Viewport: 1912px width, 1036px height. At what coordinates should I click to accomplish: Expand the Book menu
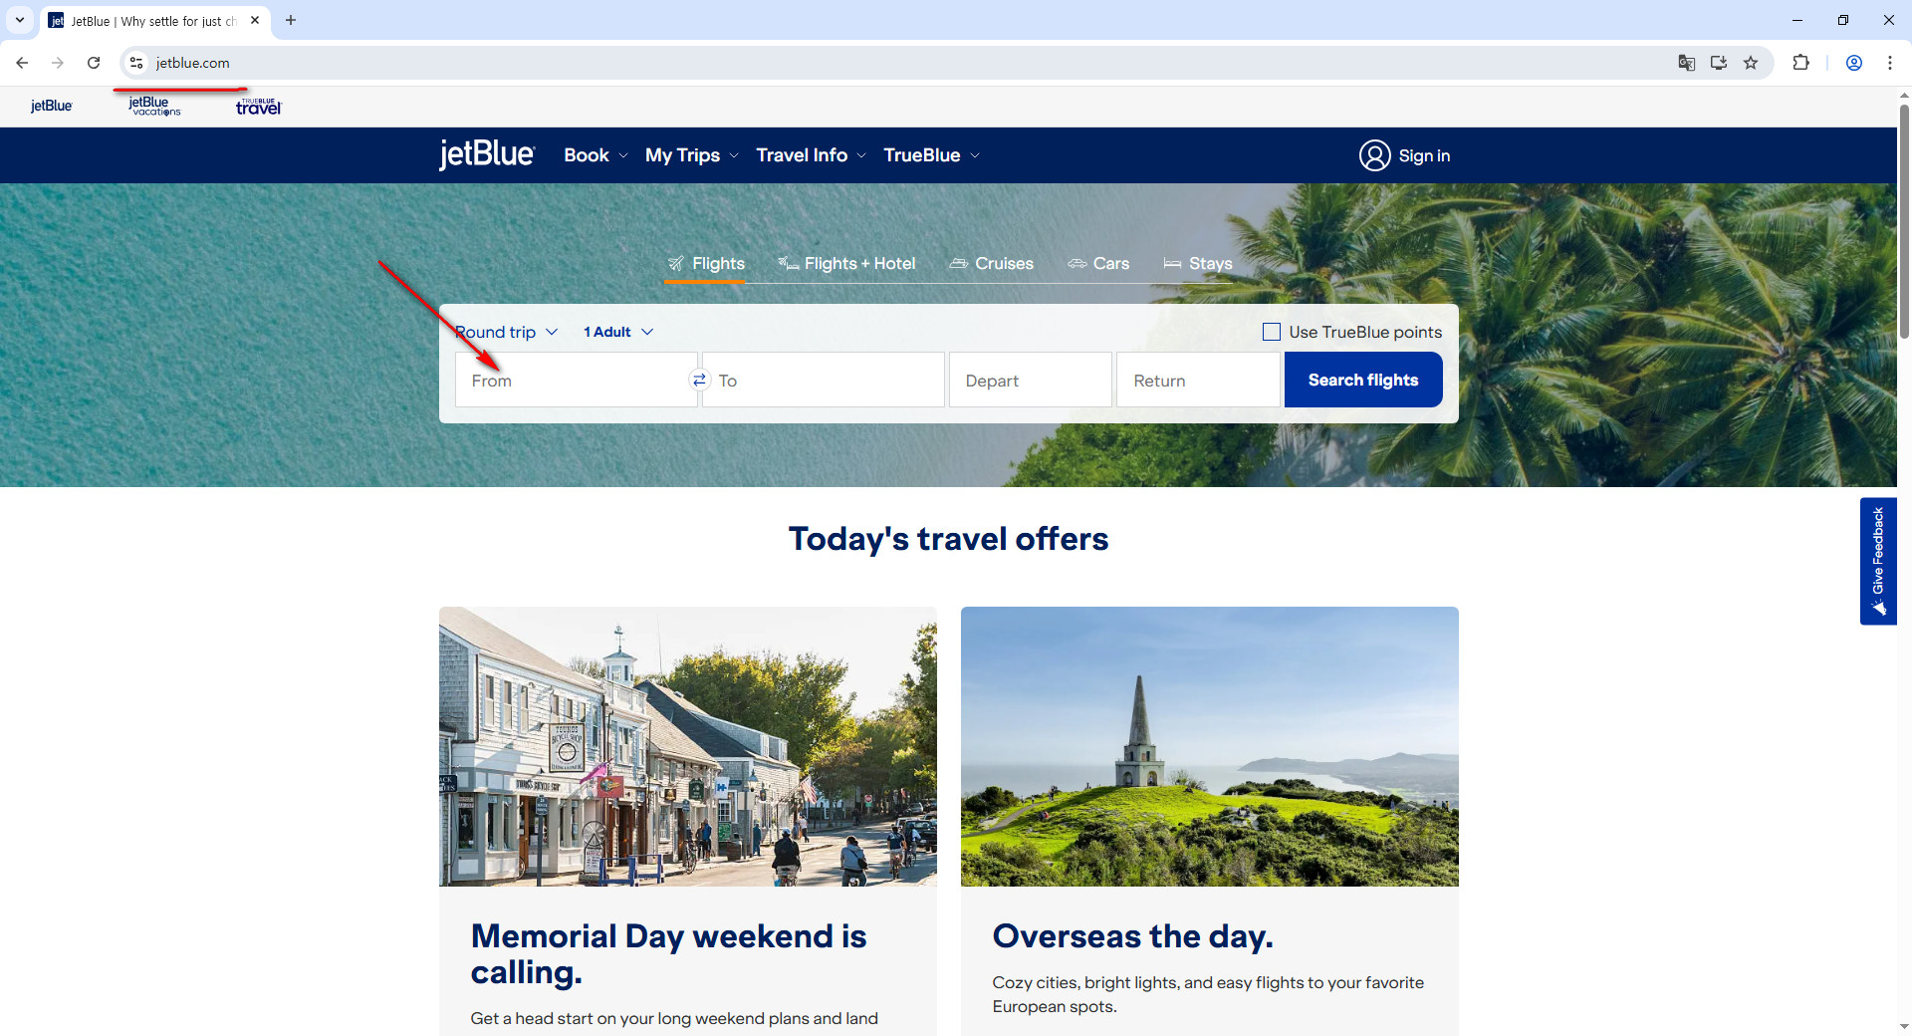click(x=596, y=155)
